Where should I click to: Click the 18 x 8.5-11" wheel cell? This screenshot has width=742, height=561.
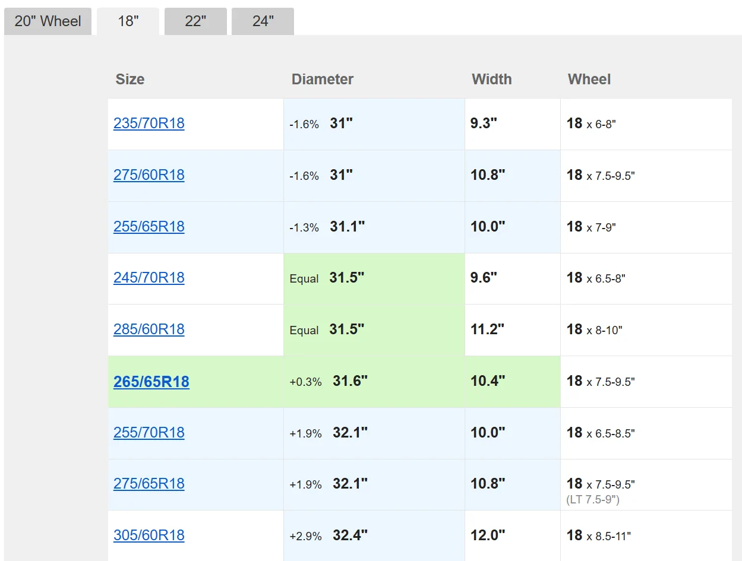(645, 535)
